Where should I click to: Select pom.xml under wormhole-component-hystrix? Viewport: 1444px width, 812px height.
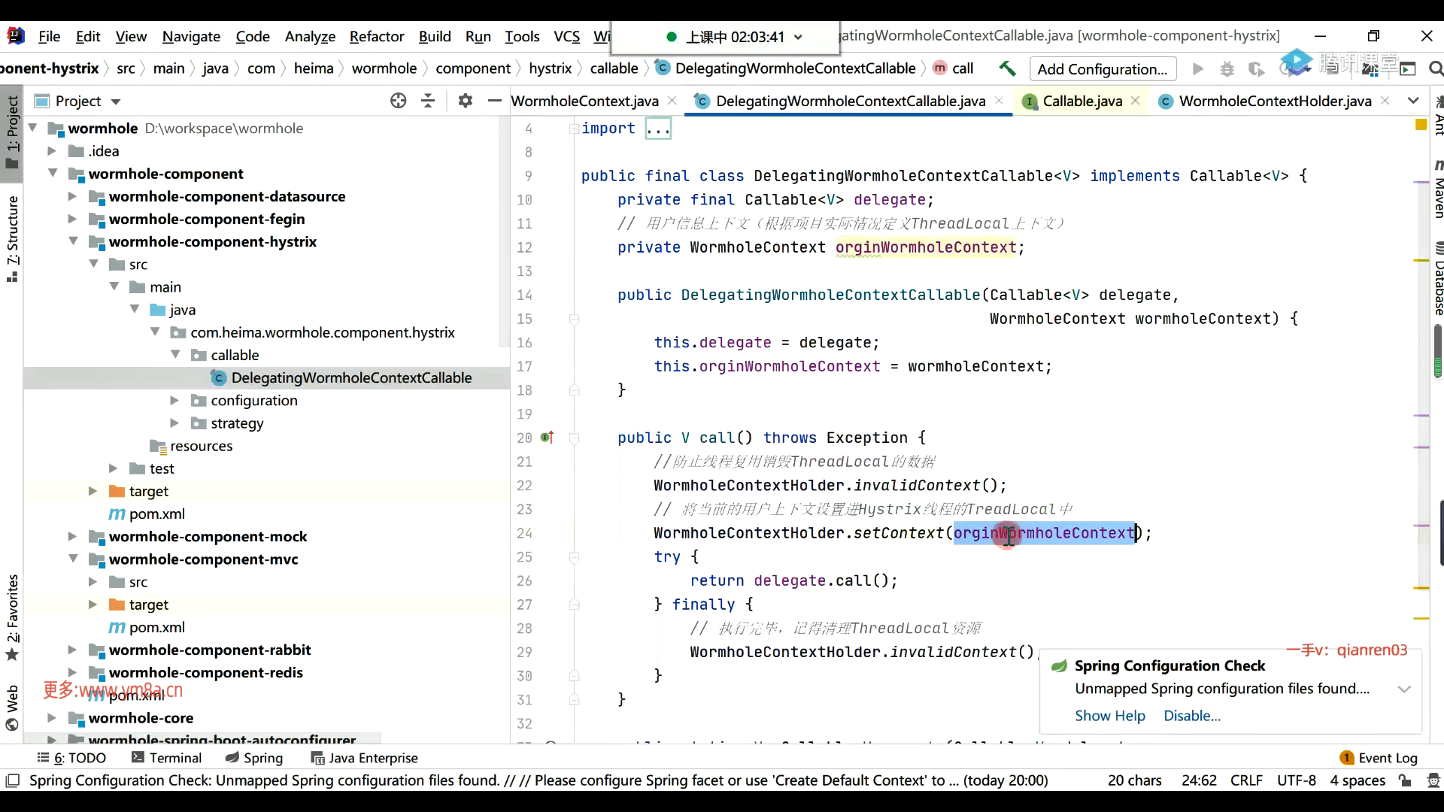156,514
